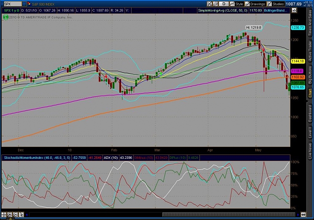Open the Active Trader side tab
This screenshot has width=314, height=220.
pyautogui.click(x=310, y=51)
